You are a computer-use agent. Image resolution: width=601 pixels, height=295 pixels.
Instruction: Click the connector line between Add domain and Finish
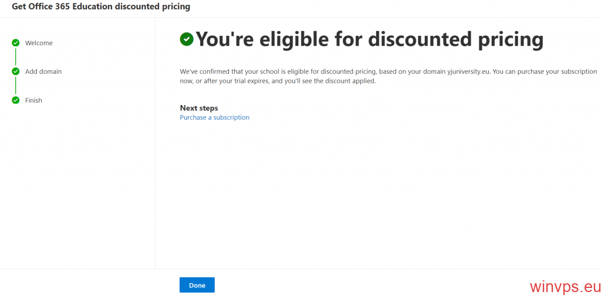click(16, 86)
